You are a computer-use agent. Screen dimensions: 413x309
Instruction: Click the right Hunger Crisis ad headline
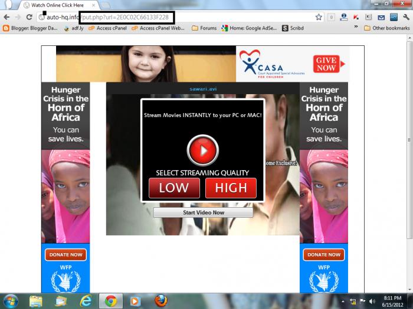coord(324,104)
